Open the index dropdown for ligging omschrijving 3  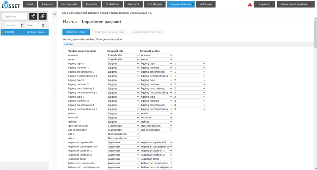[x=189, y=105]
